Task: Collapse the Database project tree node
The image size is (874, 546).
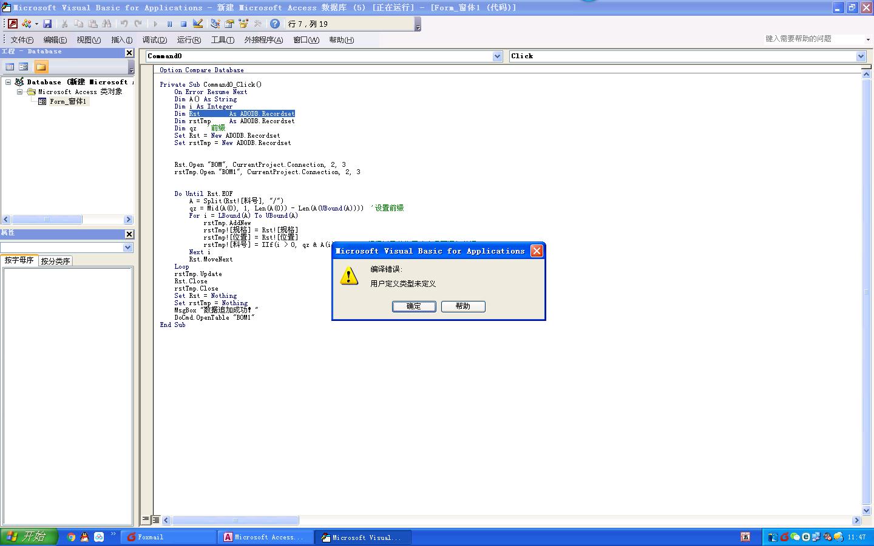Action: (8, 82)
